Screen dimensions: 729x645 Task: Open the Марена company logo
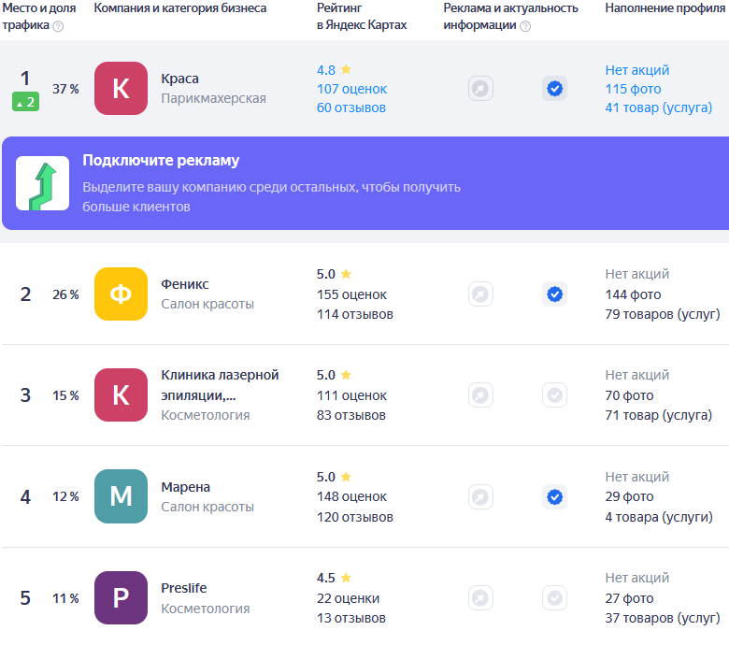pyautogui.click(x=121, y=496)
